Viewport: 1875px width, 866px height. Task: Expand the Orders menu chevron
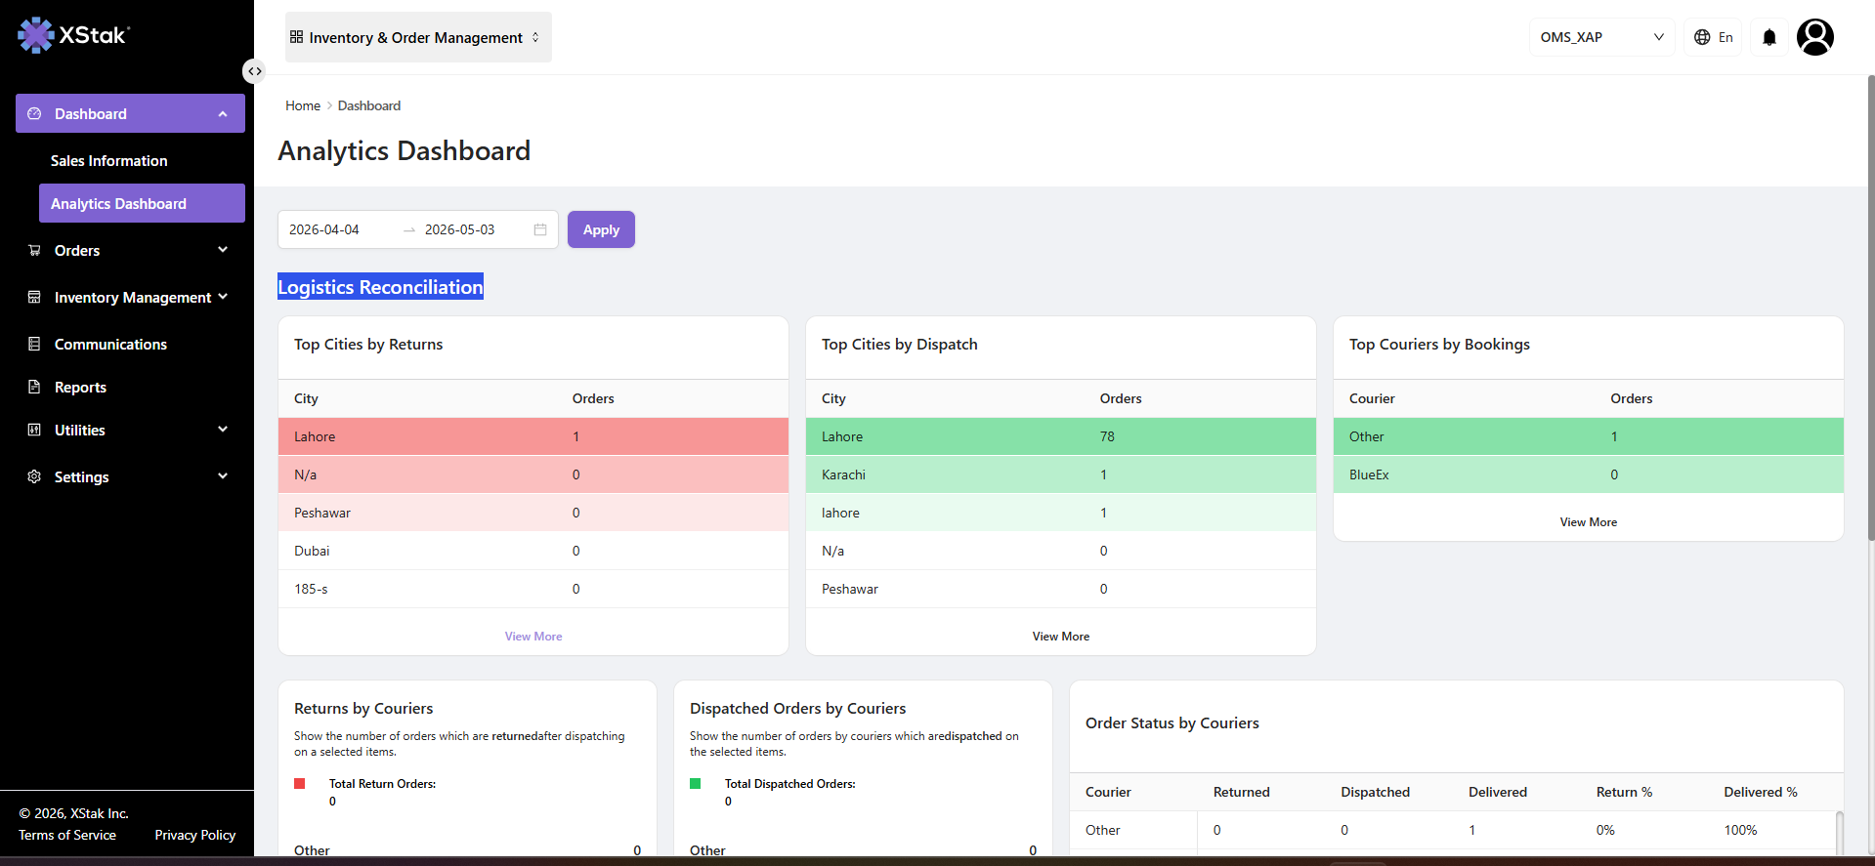click(223, 250)
